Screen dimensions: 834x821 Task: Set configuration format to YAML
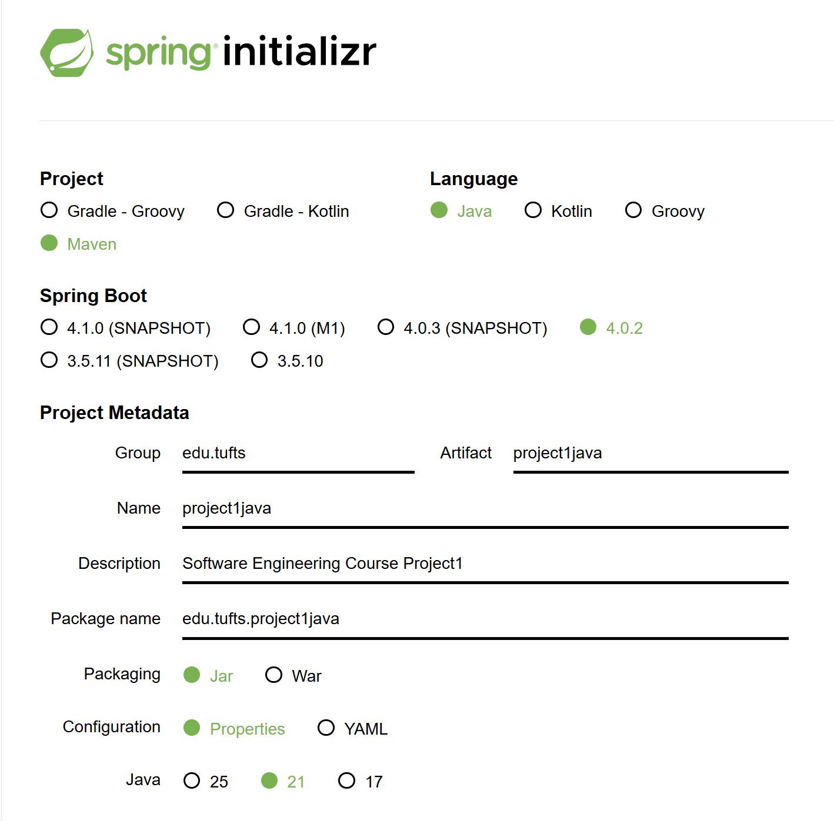(x=326, y=728)
